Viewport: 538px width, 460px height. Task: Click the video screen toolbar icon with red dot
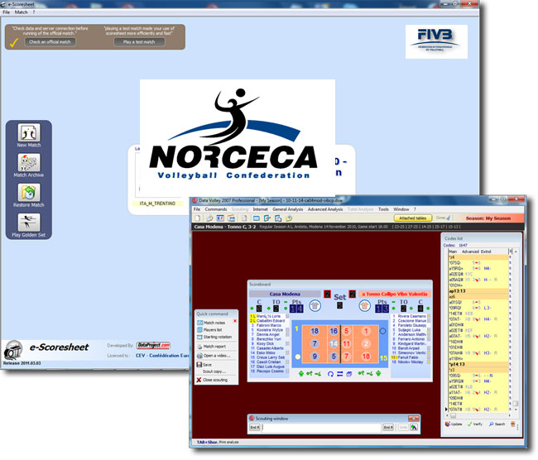220,218
